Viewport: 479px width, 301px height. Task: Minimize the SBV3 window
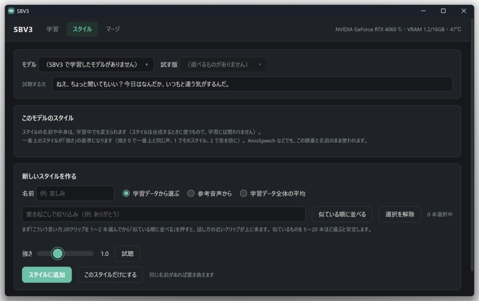pos(423,11)
